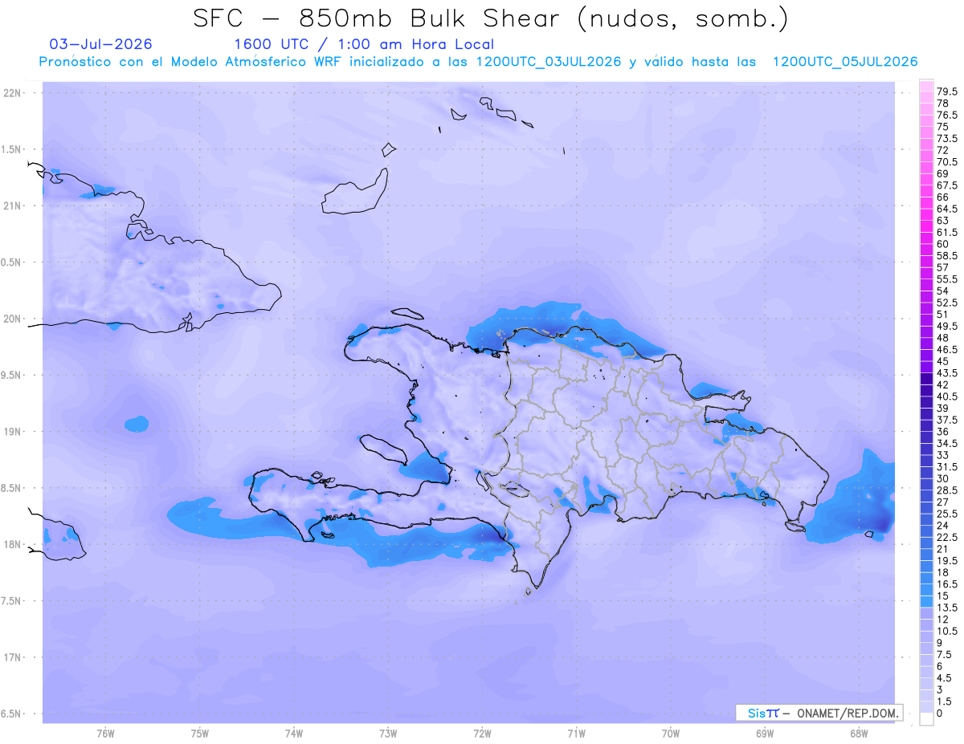Click the colorbar value "27"
964x744 pixels.
943,502
